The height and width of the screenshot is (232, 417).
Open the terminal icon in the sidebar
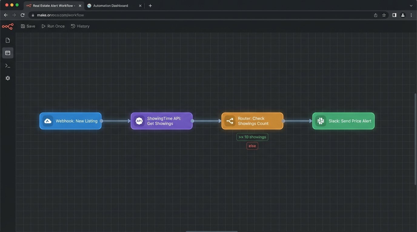[x=8, y=65]
